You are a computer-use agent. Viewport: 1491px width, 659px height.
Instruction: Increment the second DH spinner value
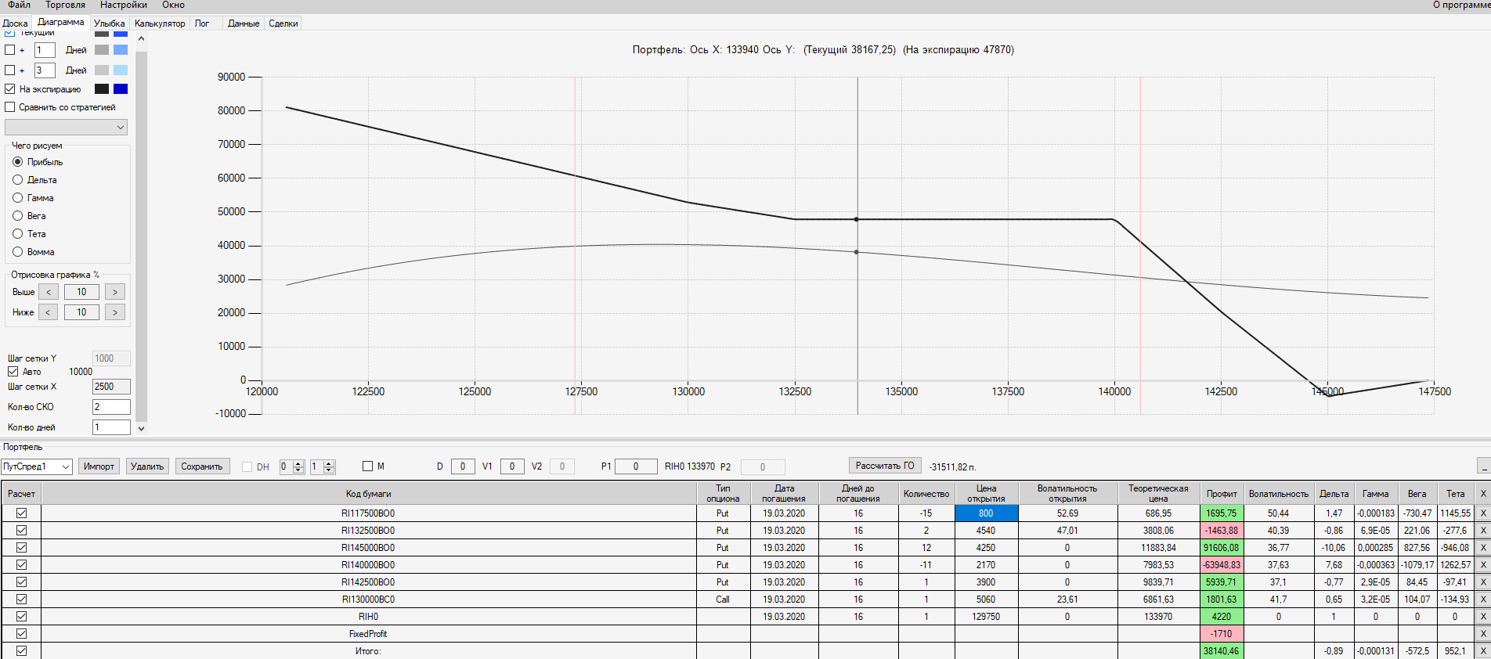330,463
